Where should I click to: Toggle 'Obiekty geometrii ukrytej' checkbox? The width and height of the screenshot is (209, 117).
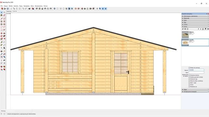coord(189,77)
